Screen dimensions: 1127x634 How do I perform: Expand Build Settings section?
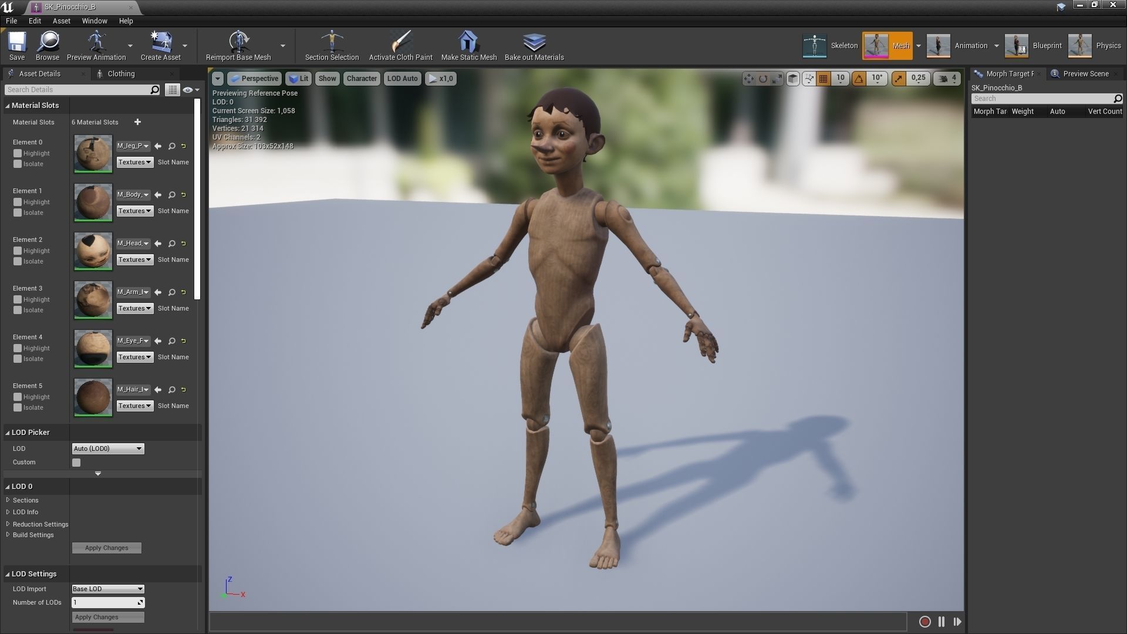(8, 535)
